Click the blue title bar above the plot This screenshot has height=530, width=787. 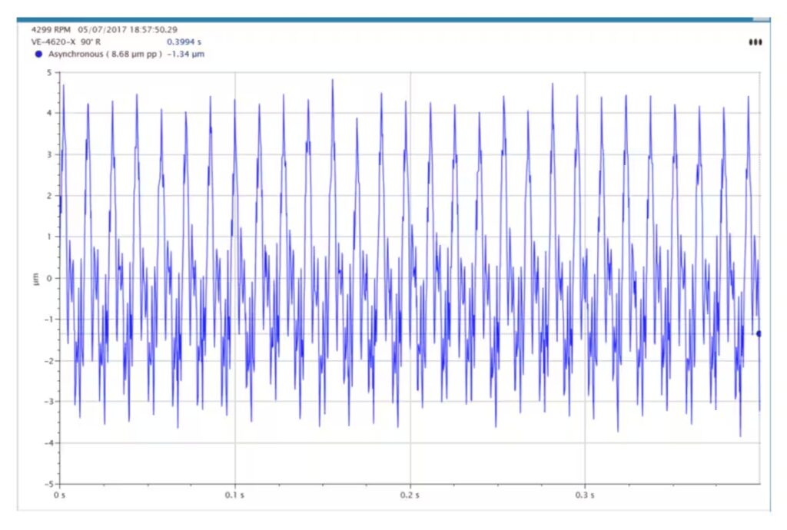[384, 19]
